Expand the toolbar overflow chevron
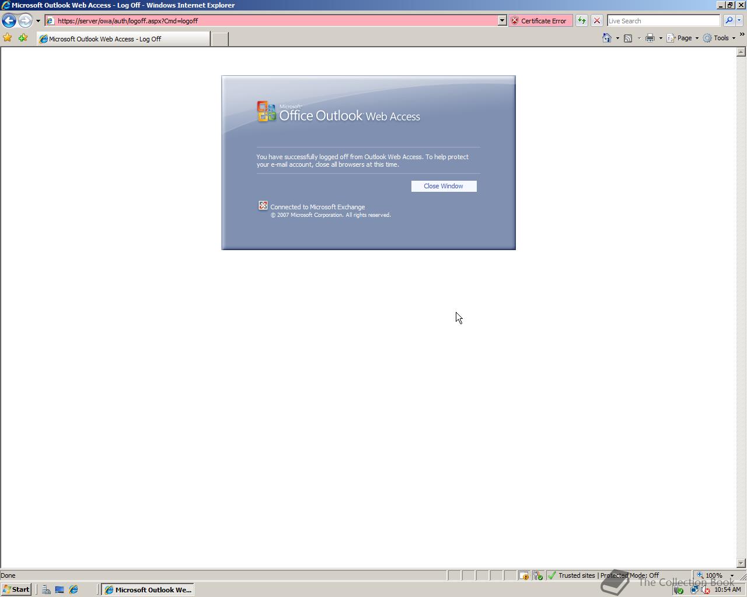Screen dimensions: 747x597 point(742,35)
